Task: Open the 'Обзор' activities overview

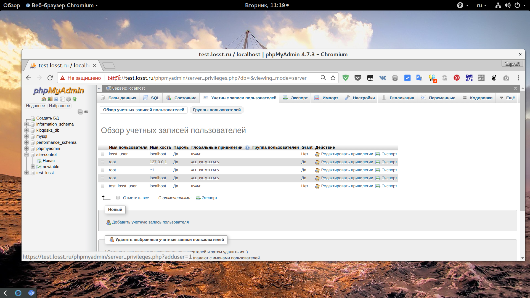Action: pyautogui.click(x=12, y=5)
